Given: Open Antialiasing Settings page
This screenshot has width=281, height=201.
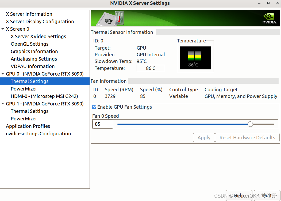Looking at the screenshot, I should (34, 59).
